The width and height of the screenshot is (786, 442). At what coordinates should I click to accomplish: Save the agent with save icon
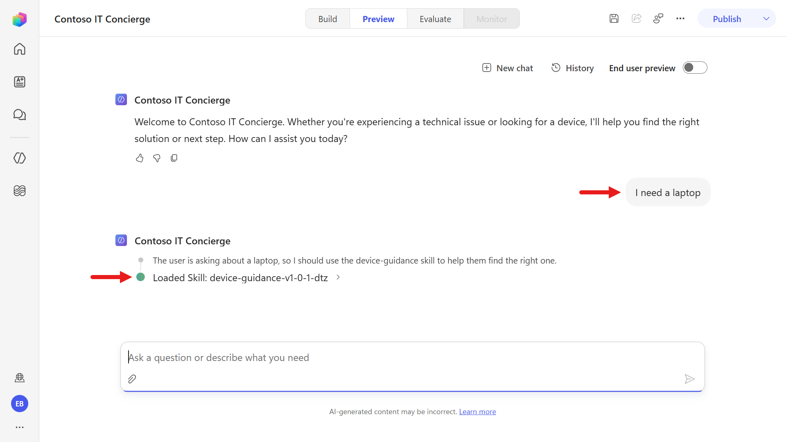(614, 18)
